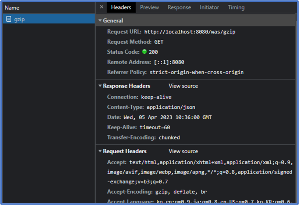Click the Accept header label

117,162
